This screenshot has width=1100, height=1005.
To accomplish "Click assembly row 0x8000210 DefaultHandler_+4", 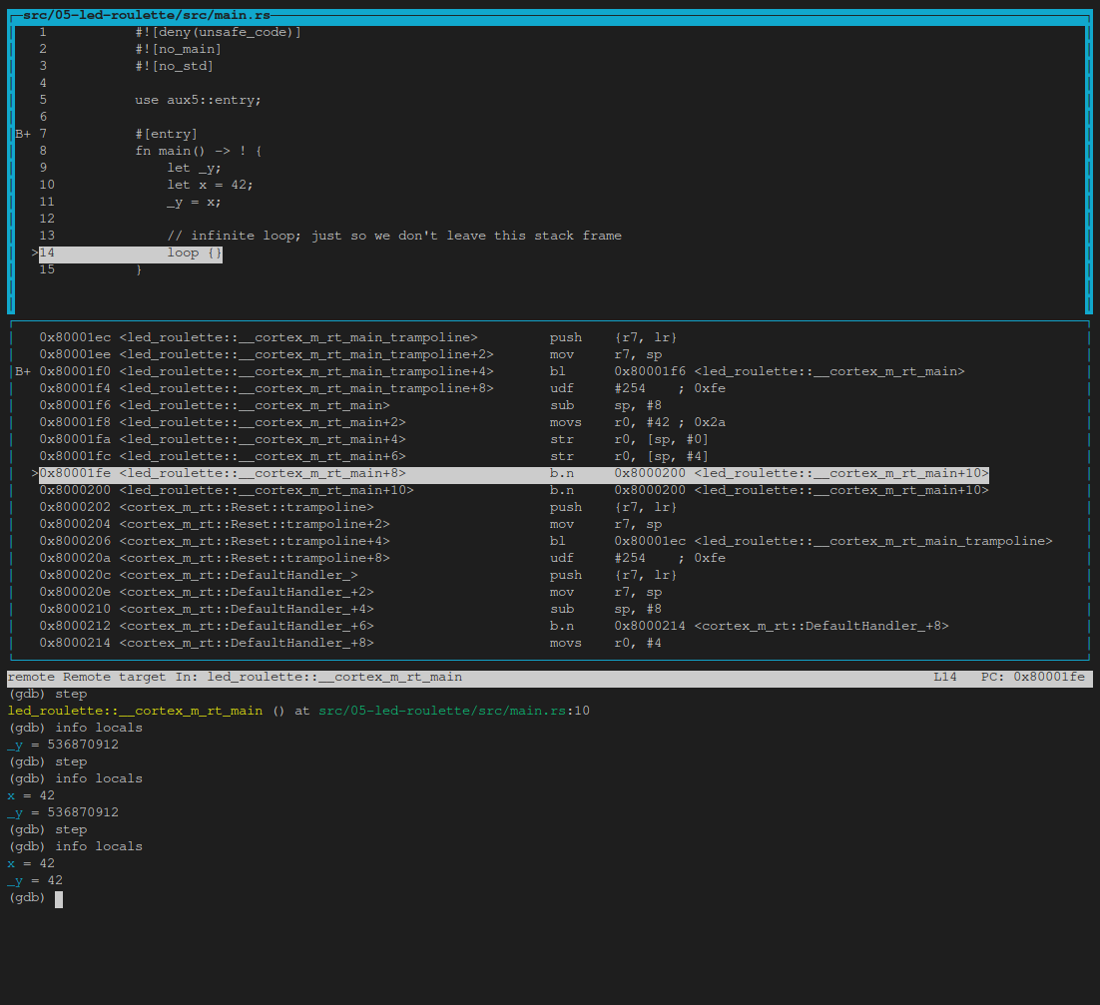I will 350,610.
